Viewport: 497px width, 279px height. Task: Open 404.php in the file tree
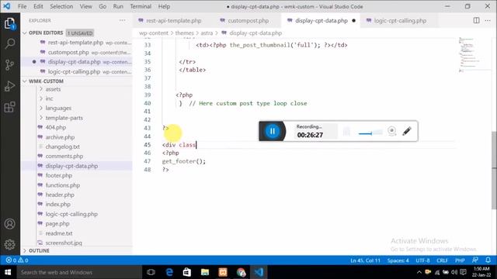click(55, 127)
